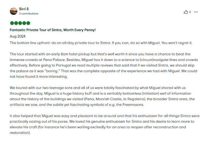Click the thumbs-up helpful icon
The width and height of the screenshot is (206, 141).
[x=185, y=12]
